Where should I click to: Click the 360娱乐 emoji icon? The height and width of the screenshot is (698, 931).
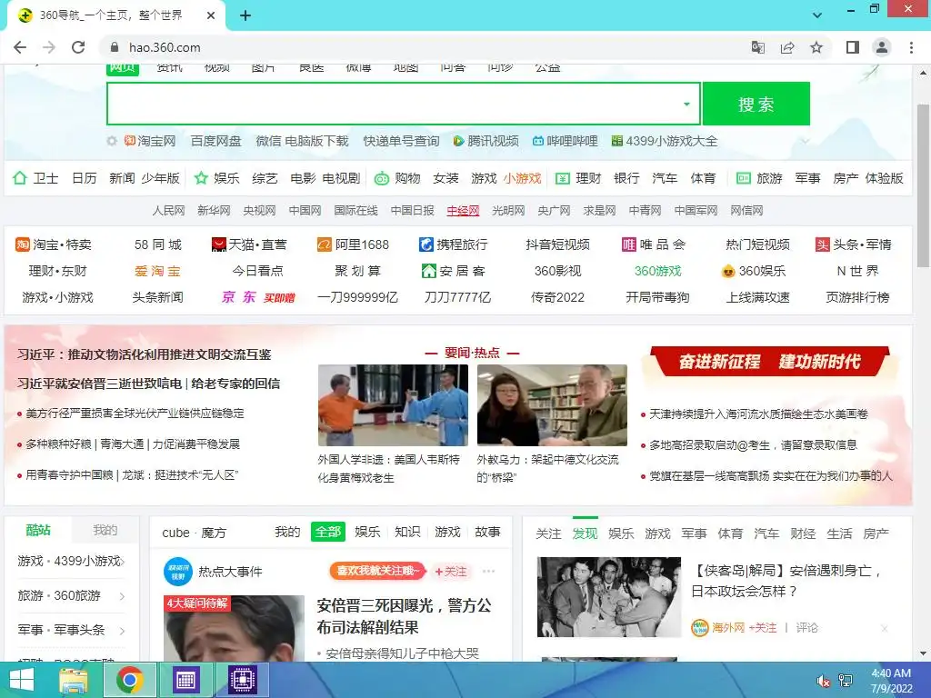point(728,271)
